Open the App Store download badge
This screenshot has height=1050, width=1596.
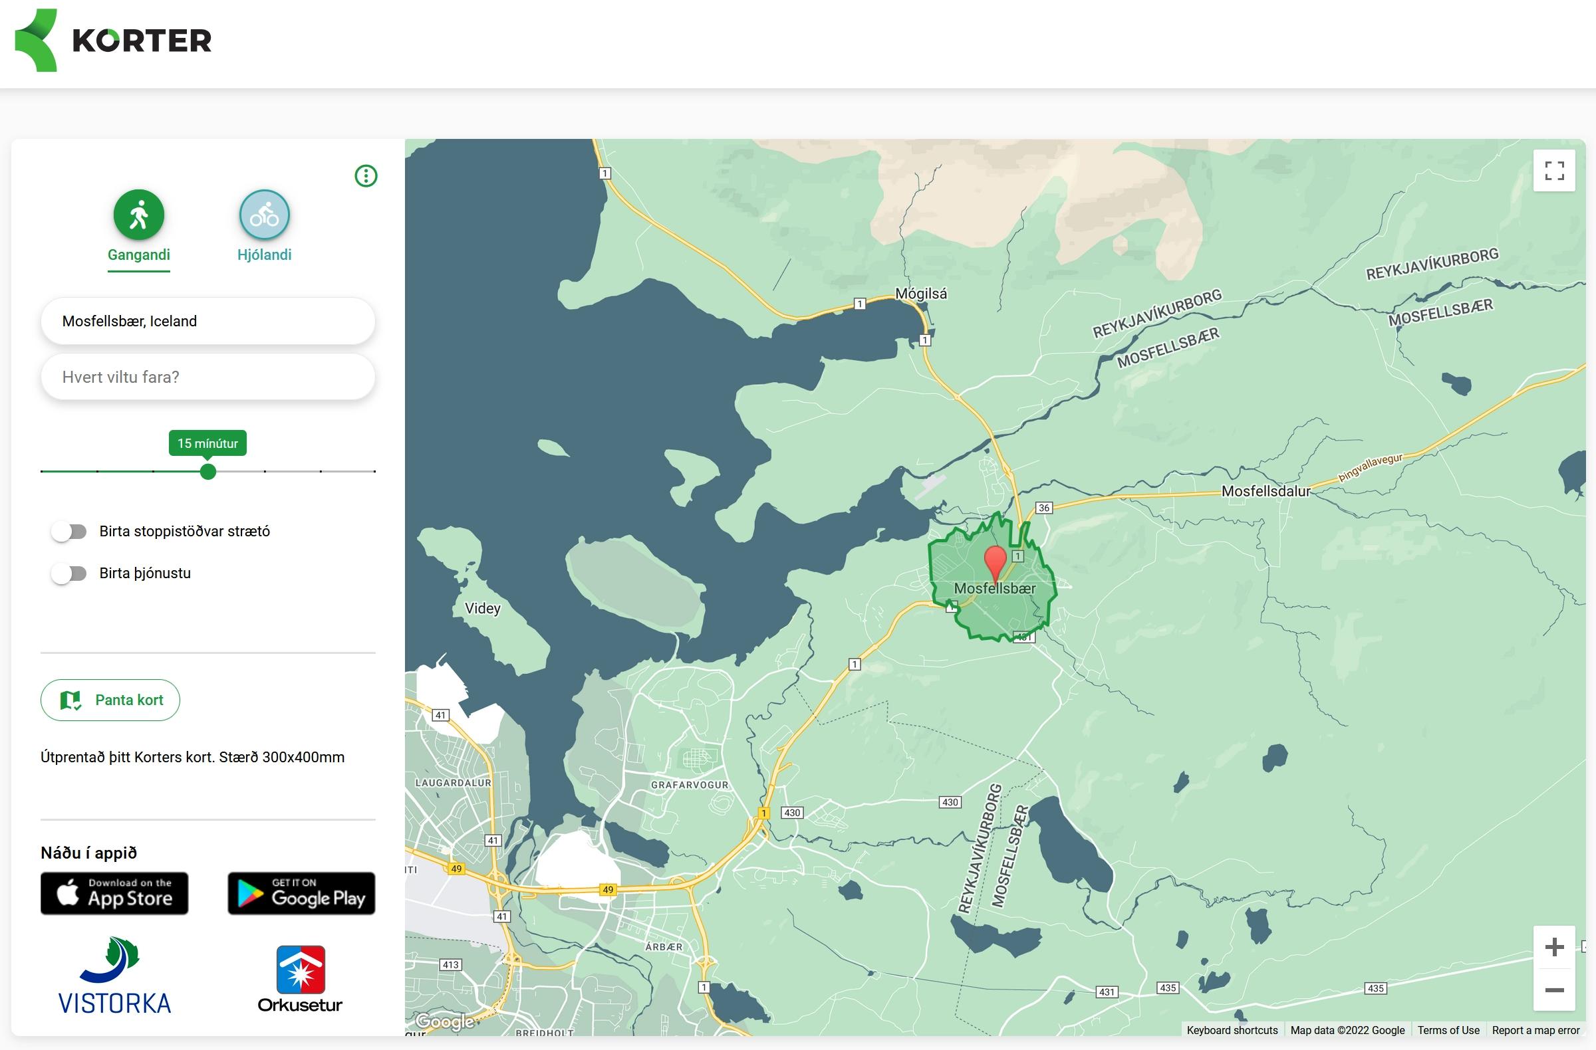[114, 893]
